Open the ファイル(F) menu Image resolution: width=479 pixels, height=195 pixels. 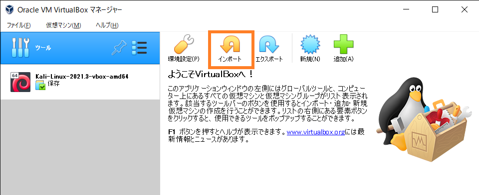[x=19, y=25]
